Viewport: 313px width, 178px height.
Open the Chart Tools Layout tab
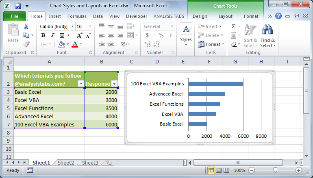point(225,16)
